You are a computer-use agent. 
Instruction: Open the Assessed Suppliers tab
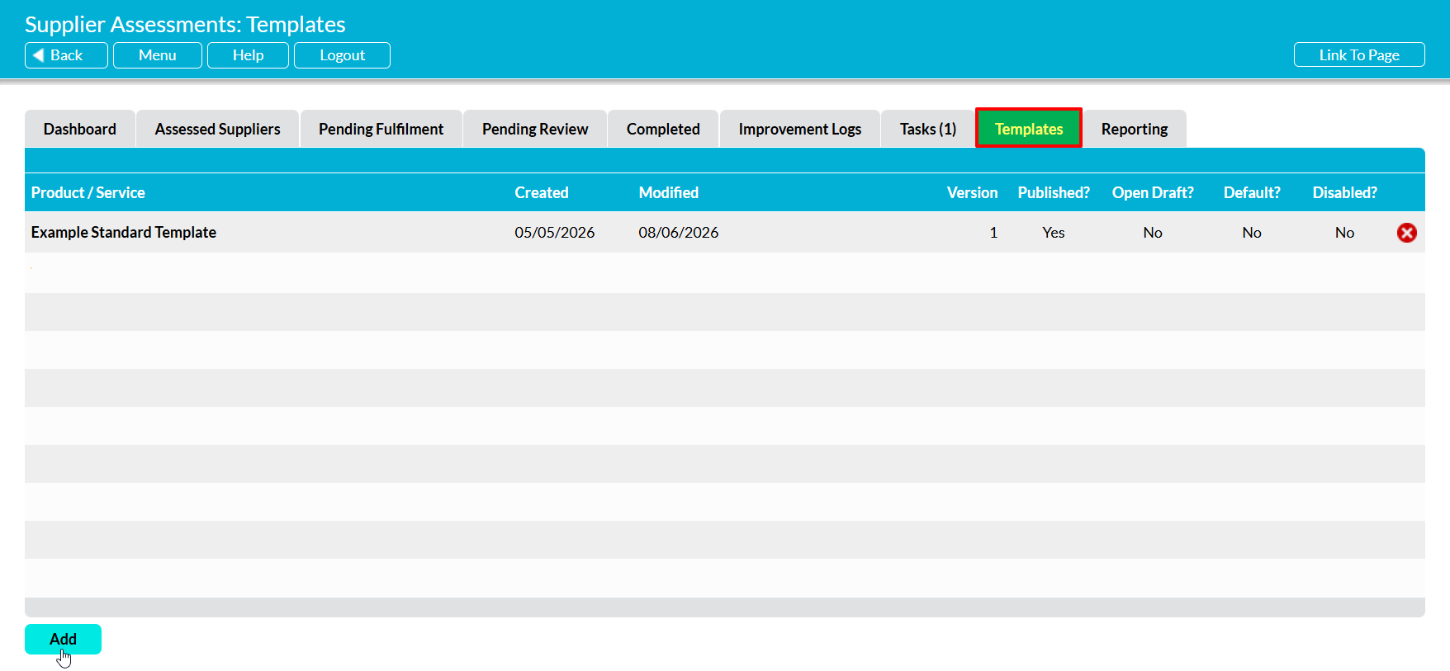point(217,129)
